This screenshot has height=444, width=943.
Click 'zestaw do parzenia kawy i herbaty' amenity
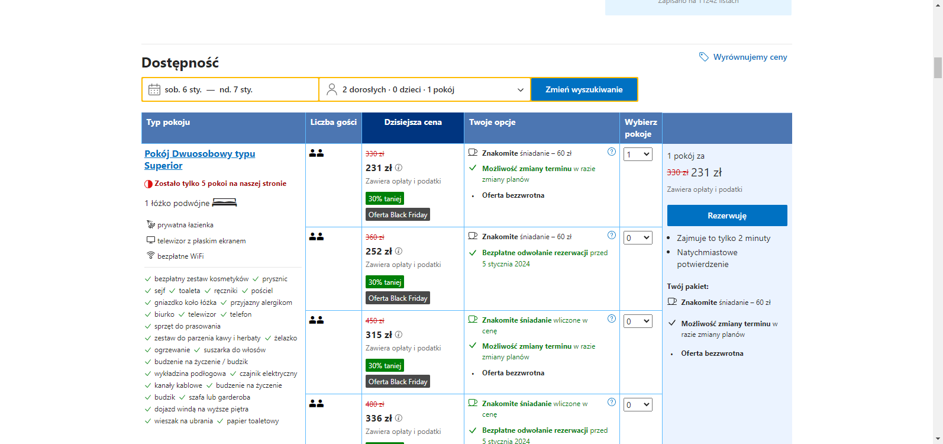pyautogui.click(x=207, y=338)
